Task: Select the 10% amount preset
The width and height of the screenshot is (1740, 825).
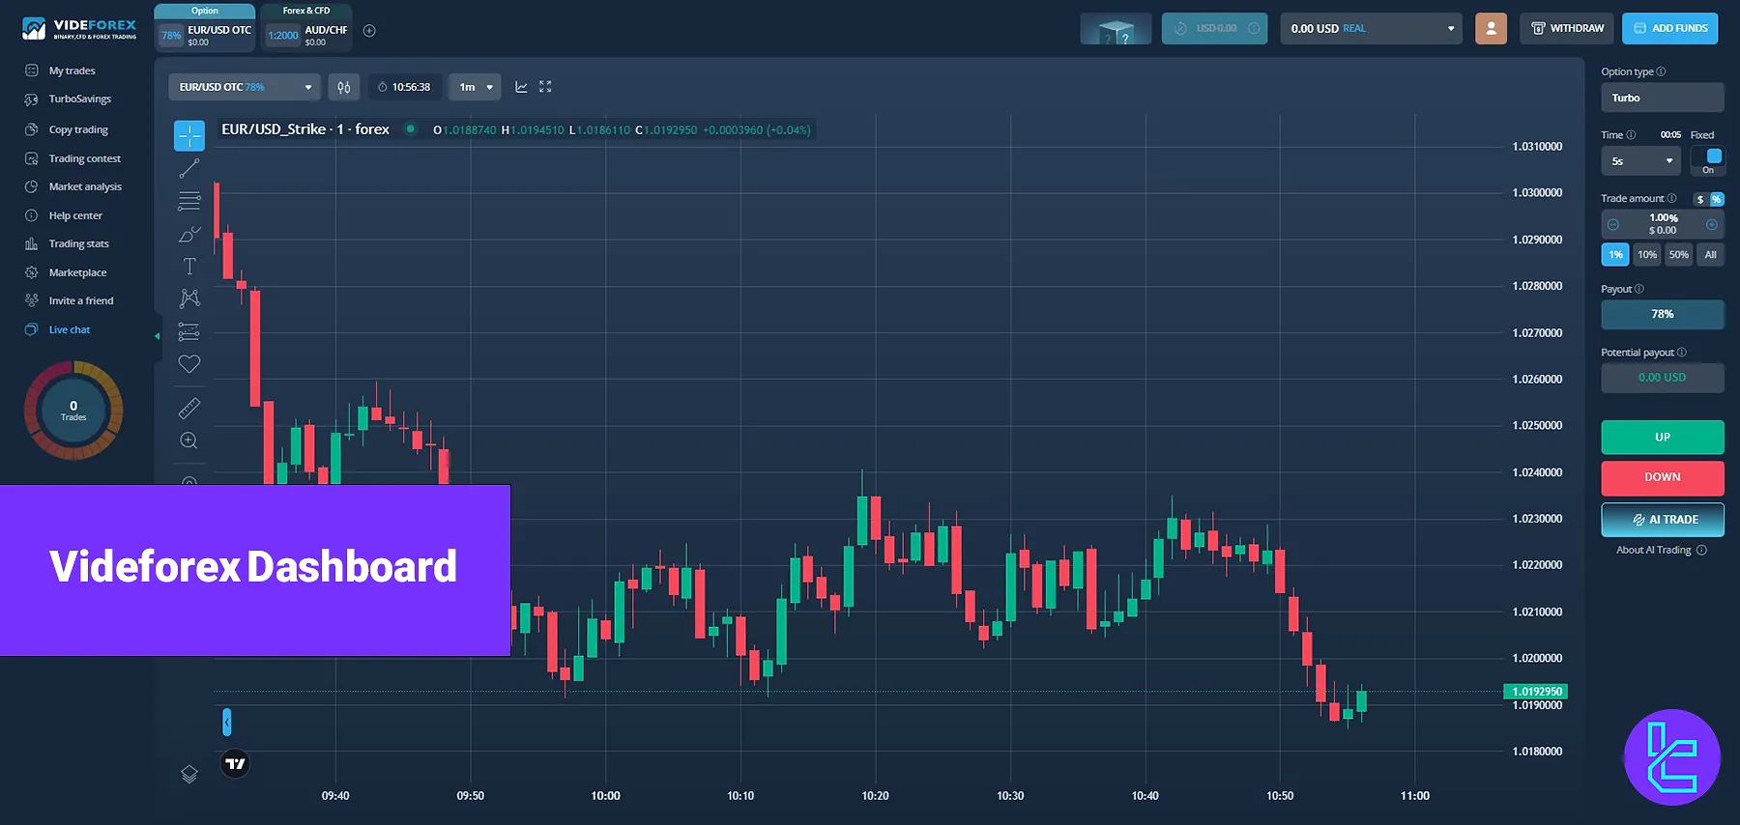Action: coord(1647,255)
